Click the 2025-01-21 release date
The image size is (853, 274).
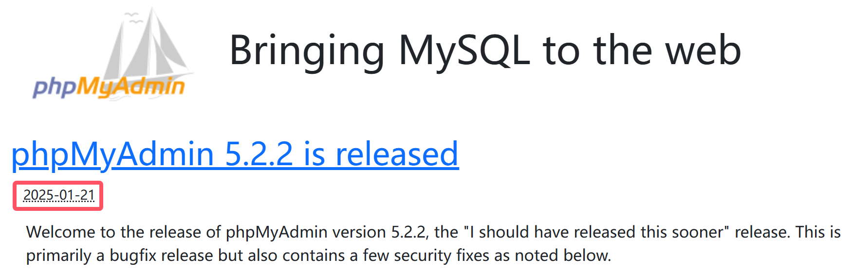coord(58,195)
